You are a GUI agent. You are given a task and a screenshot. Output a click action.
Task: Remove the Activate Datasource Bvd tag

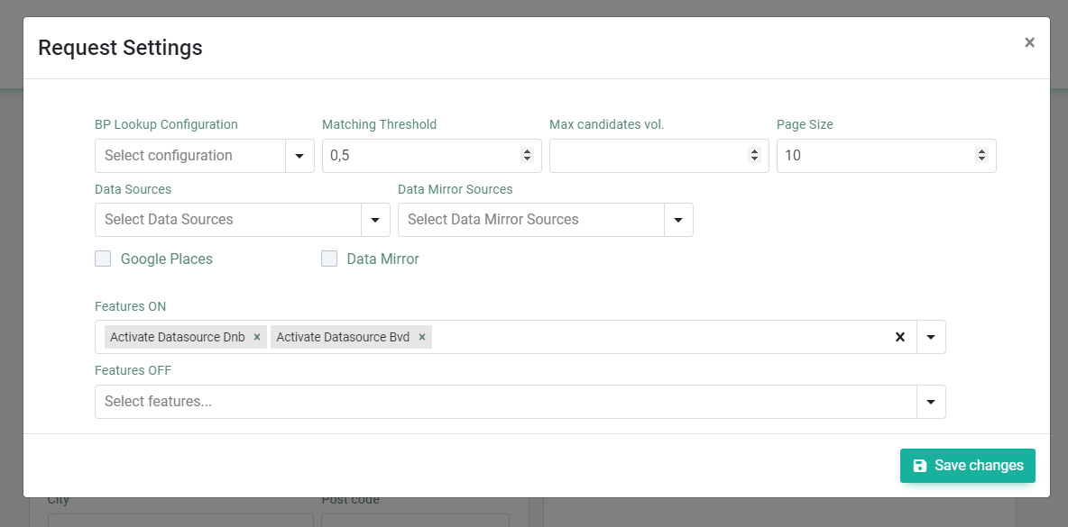[421, 337]
